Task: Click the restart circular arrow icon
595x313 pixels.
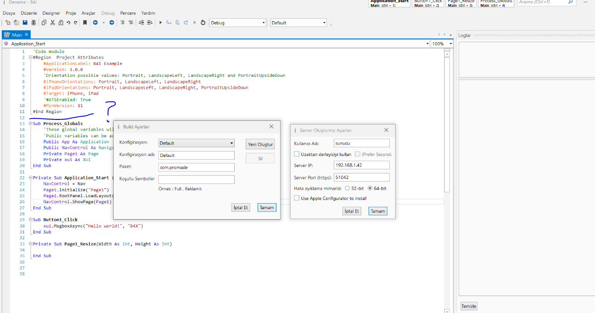Action: (x=203, y=22)
